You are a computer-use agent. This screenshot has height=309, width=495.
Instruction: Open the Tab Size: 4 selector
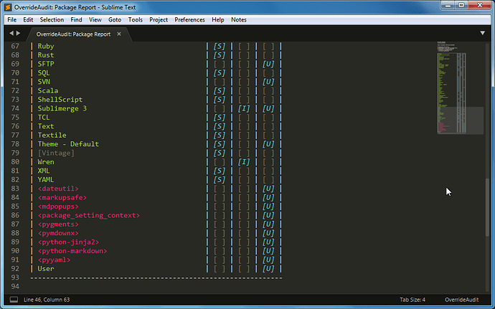point(412,299)
